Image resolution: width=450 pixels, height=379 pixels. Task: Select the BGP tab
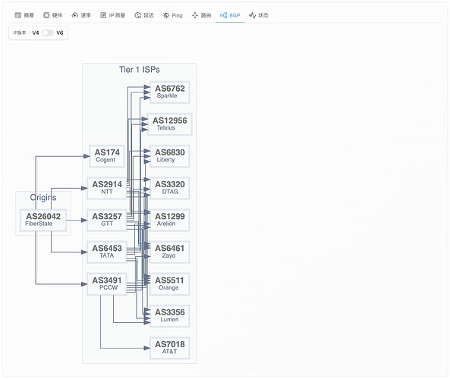pos(230,15)
